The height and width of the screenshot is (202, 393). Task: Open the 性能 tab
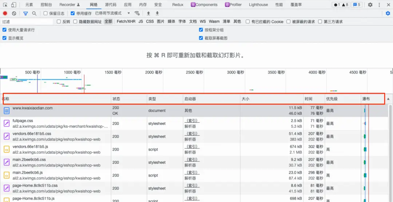click(x=279, y=5)
